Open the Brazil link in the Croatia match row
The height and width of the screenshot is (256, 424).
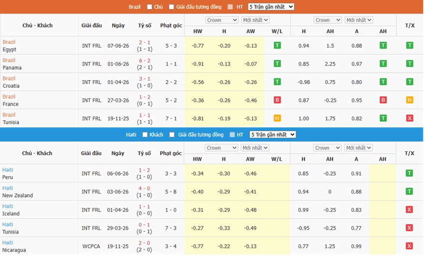(x=9, y=78)
